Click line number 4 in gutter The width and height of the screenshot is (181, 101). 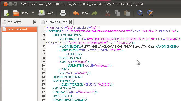coord(44,39)
